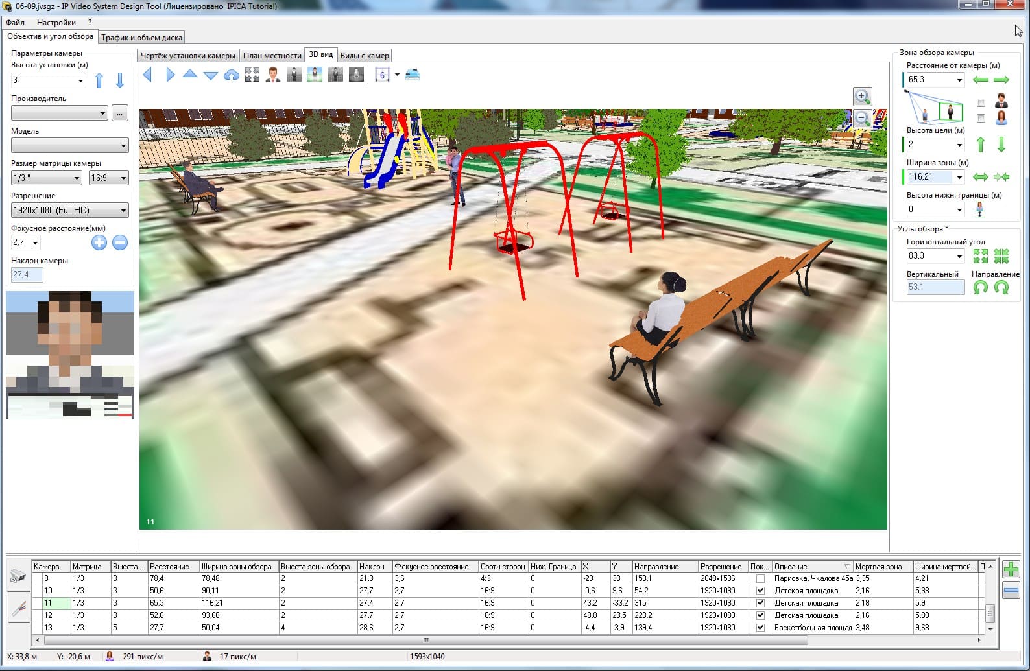Open the Модель model dropdown
Screen dimensions: 1030x671
coord(123,146)
